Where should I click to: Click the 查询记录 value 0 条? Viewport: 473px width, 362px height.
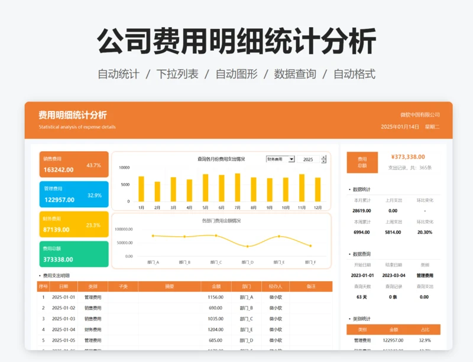coord(393,297)
